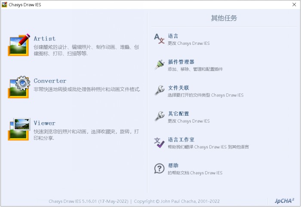301x207 pixels.
Task: Click the 其它配置 wrench icon
Action: coord(160,117)
